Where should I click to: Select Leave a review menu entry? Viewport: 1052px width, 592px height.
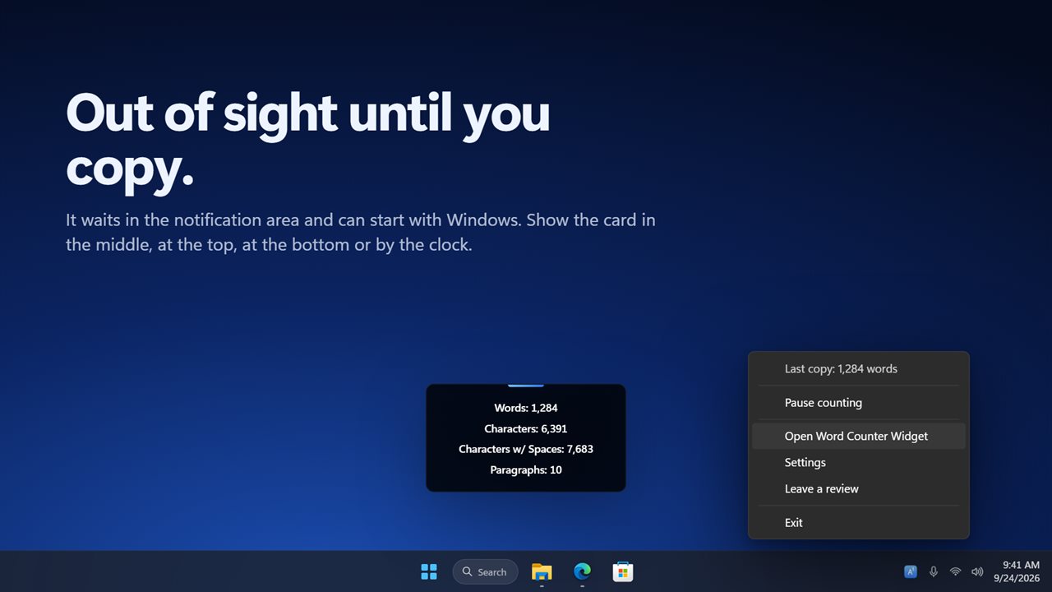pyautogui.click(x=859, y=488)
